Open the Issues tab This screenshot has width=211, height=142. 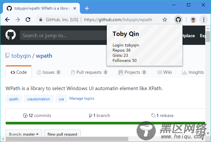(49, 72)
